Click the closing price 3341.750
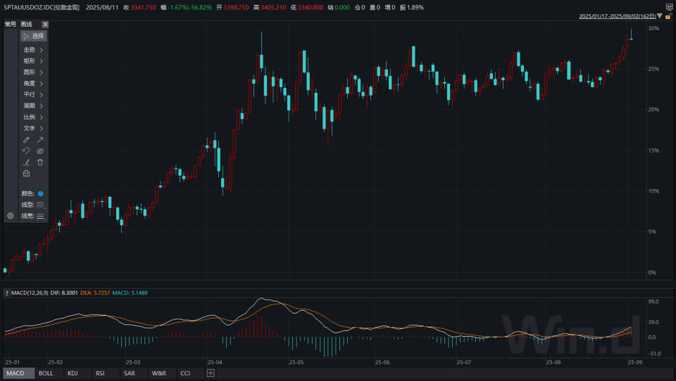This screenshot has height=381, width=676. [143, 7]
